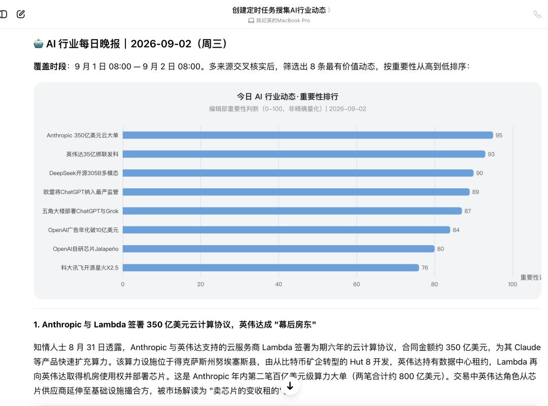
Task: Click the chart title 今日 AI 行业动态·重要性排行
Action: [288, 96]
